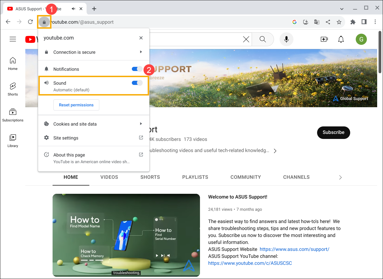Expand Cookies and site data

[94, 124]
